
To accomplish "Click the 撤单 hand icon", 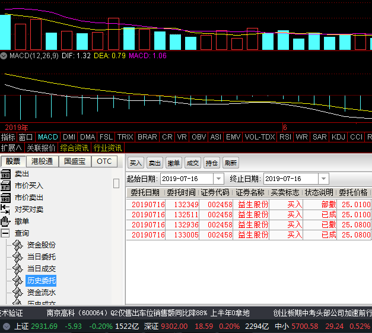I will [x=5, y=221].
